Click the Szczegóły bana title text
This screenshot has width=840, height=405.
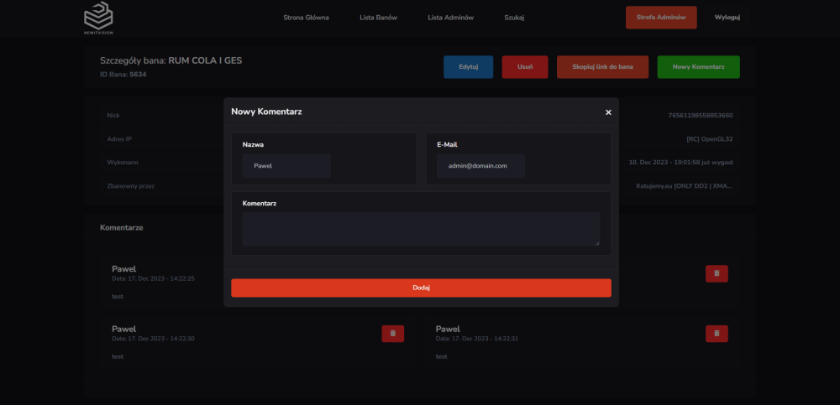coord(171,60)
